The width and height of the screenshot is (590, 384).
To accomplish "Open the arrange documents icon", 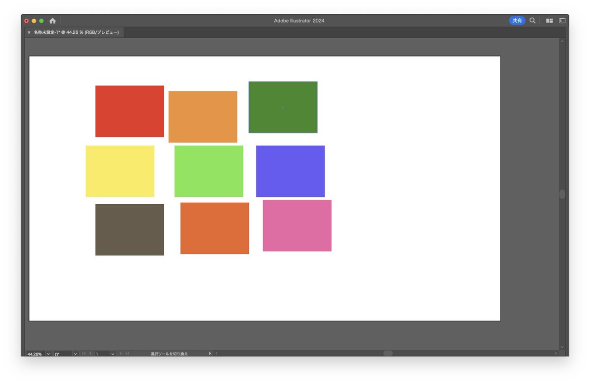I will (550, 21).
